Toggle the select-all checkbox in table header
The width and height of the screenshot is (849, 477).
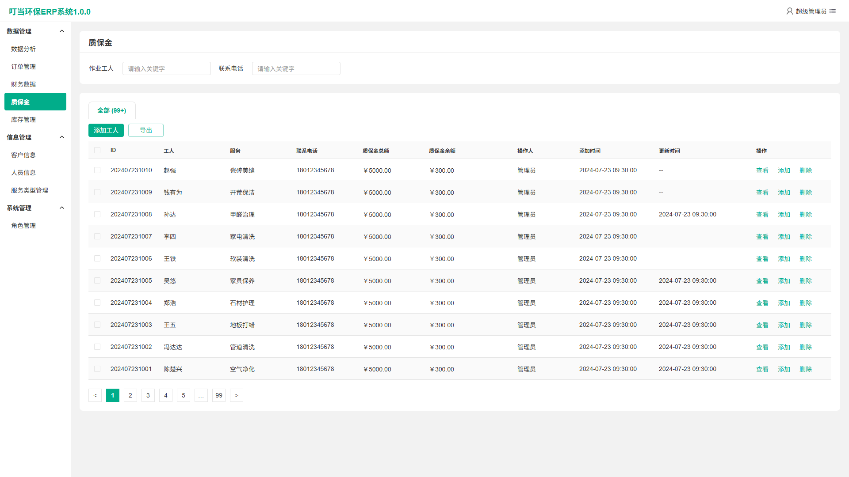[x=97, y=150]
